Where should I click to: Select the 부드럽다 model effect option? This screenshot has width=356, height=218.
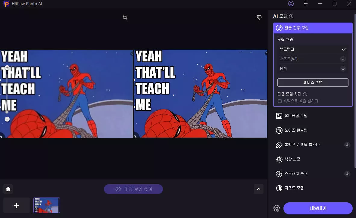312,49
